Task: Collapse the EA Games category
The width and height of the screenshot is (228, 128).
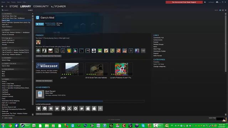Action: pyautogui.click(x=3, y=58)
